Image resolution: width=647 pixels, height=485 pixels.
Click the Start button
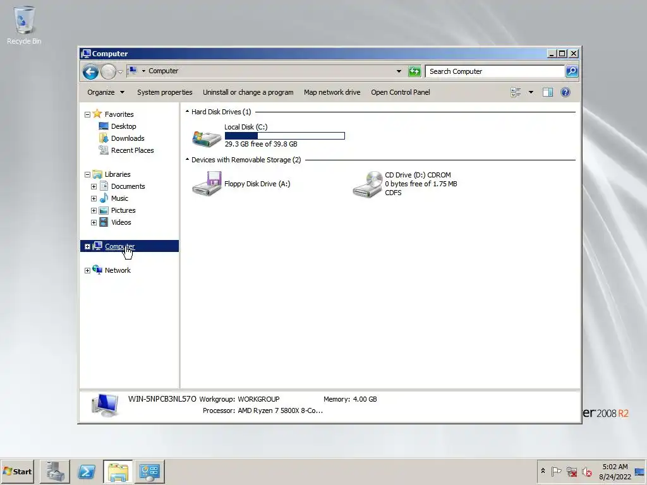point(18,471)
